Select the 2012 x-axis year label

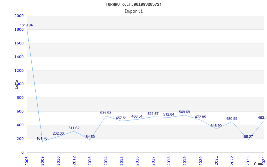click(74, 161)
